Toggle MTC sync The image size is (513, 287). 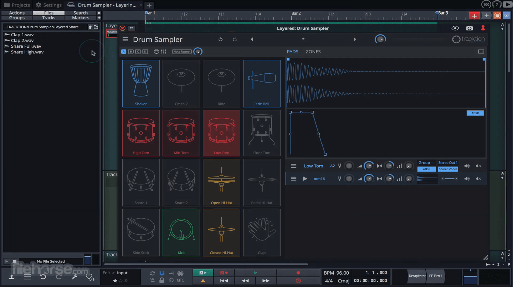point(180,280)
